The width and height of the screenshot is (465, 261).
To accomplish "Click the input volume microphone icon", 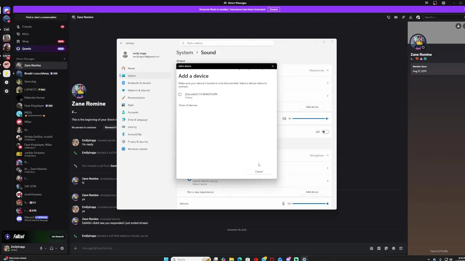I will [283, 203].
